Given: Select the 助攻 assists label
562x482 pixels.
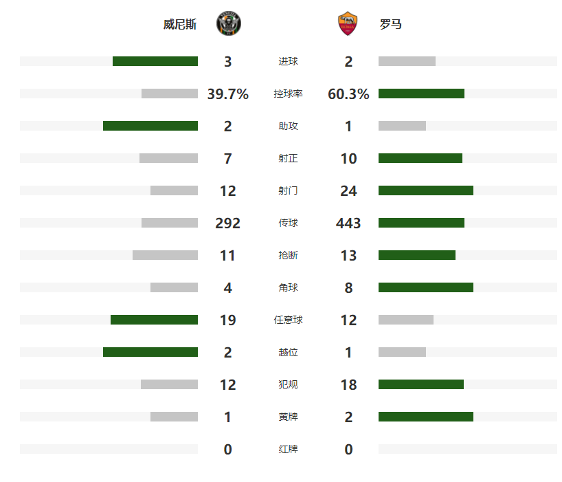Looking at the screenshot, I should [x=288, y=126].
